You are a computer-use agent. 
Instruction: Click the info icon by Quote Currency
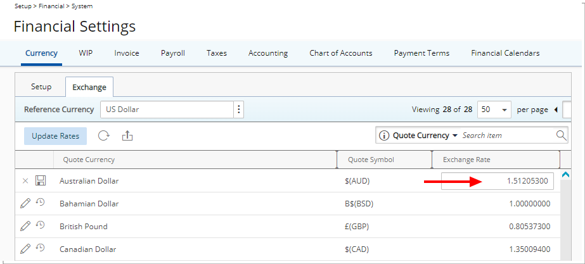click(x=383, y=135)
